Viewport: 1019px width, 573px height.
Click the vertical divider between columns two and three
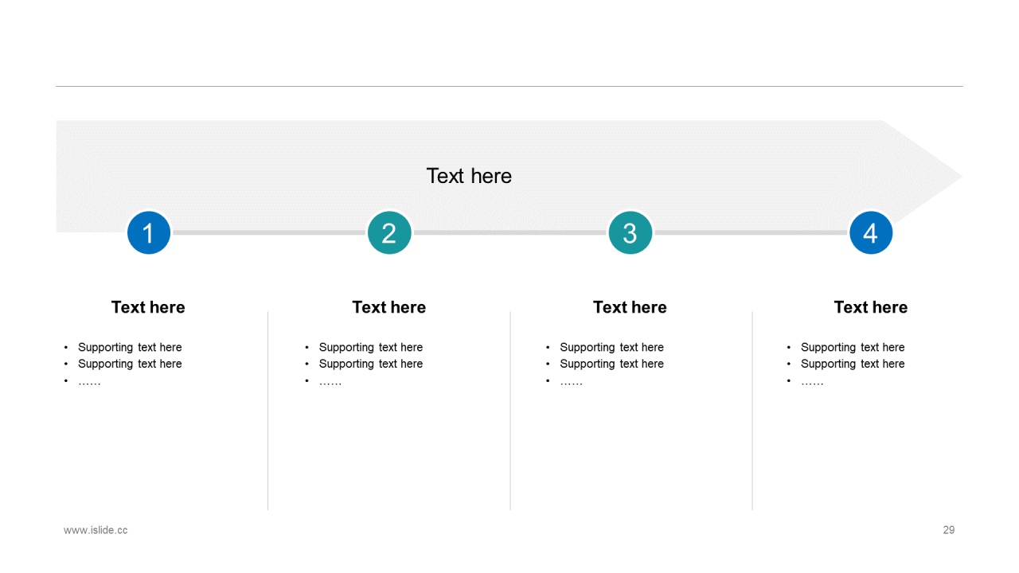click(x=510, y=411)
